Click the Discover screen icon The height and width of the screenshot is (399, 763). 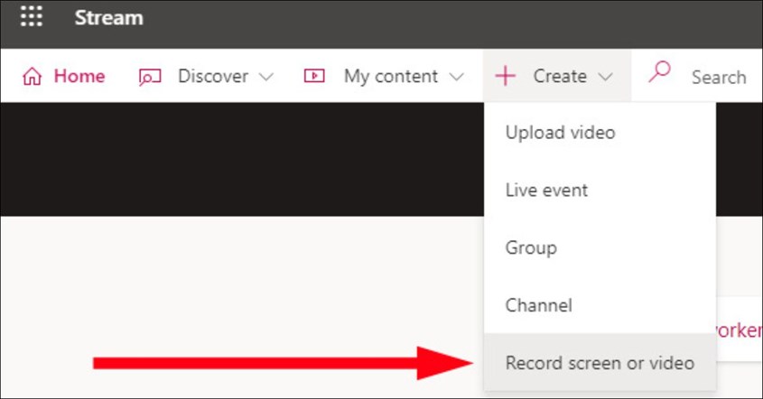pos(150,77)
